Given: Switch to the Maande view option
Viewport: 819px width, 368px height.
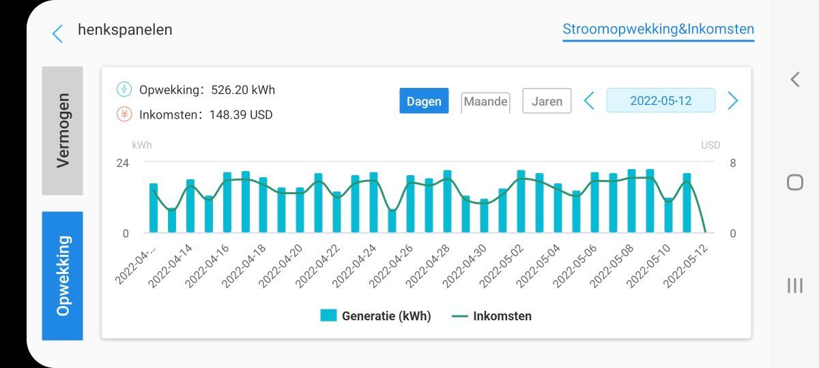Looking at the screenshot, I should [485, 102].
